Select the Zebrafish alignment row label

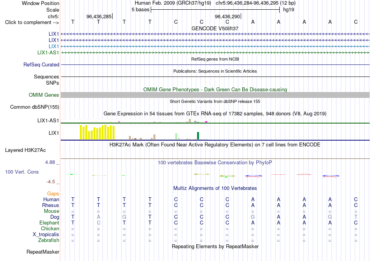[49, 240]
